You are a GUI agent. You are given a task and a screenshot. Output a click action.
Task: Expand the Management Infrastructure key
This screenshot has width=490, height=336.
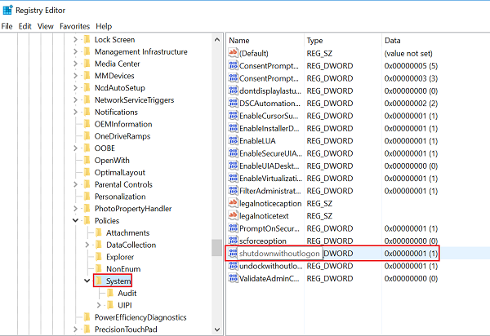pos(75,52)
